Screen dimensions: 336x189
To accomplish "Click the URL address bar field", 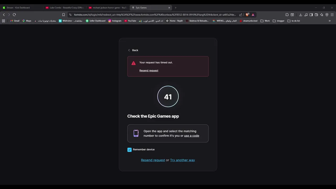I will coord(155,15).
